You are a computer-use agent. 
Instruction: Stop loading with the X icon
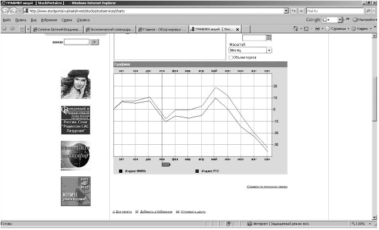click(301, 11)
